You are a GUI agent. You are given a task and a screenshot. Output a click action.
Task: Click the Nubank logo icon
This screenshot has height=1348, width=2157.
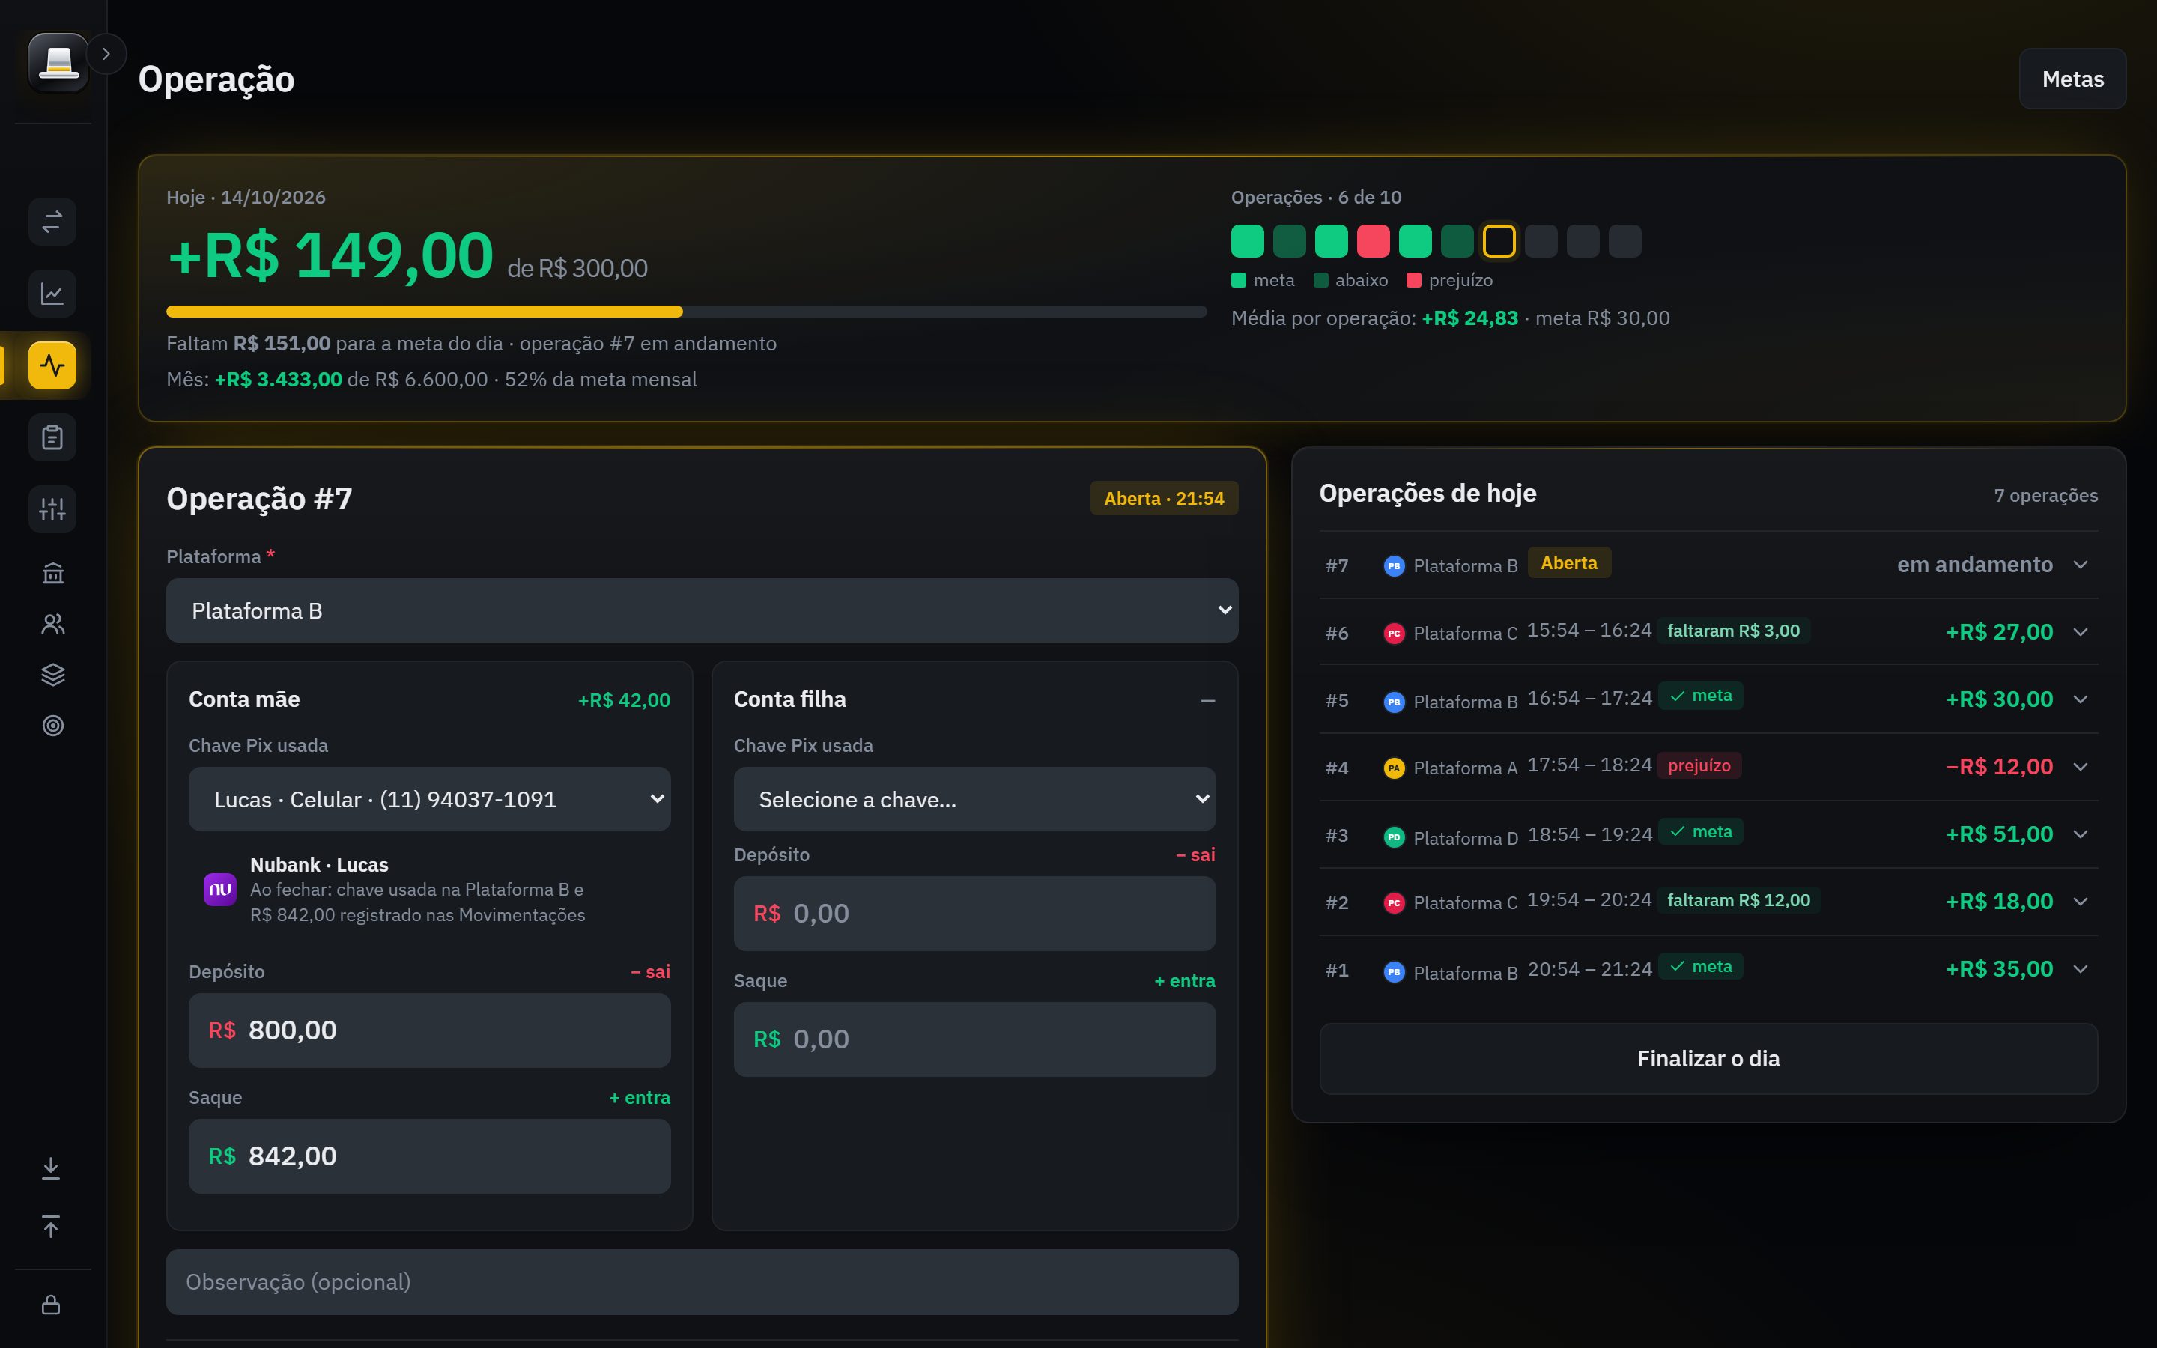pyautogui.click(x=220, y=889)
